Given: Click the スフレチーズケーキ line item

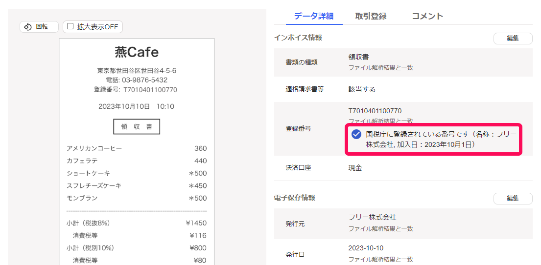Looking at the screenshot, I should pyautogui.click(x=137, y=185).
